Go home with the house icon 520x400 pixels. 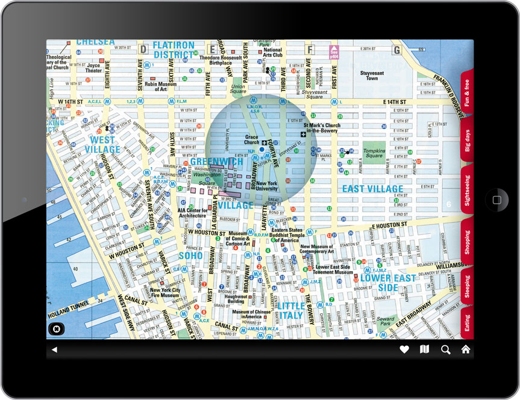click(x=466, y=349)
